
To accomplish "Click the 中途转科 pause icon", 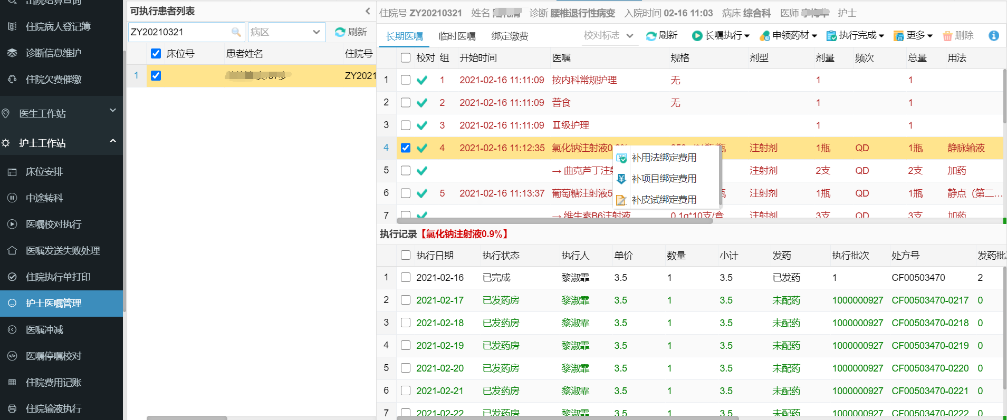I will [12, 198].
